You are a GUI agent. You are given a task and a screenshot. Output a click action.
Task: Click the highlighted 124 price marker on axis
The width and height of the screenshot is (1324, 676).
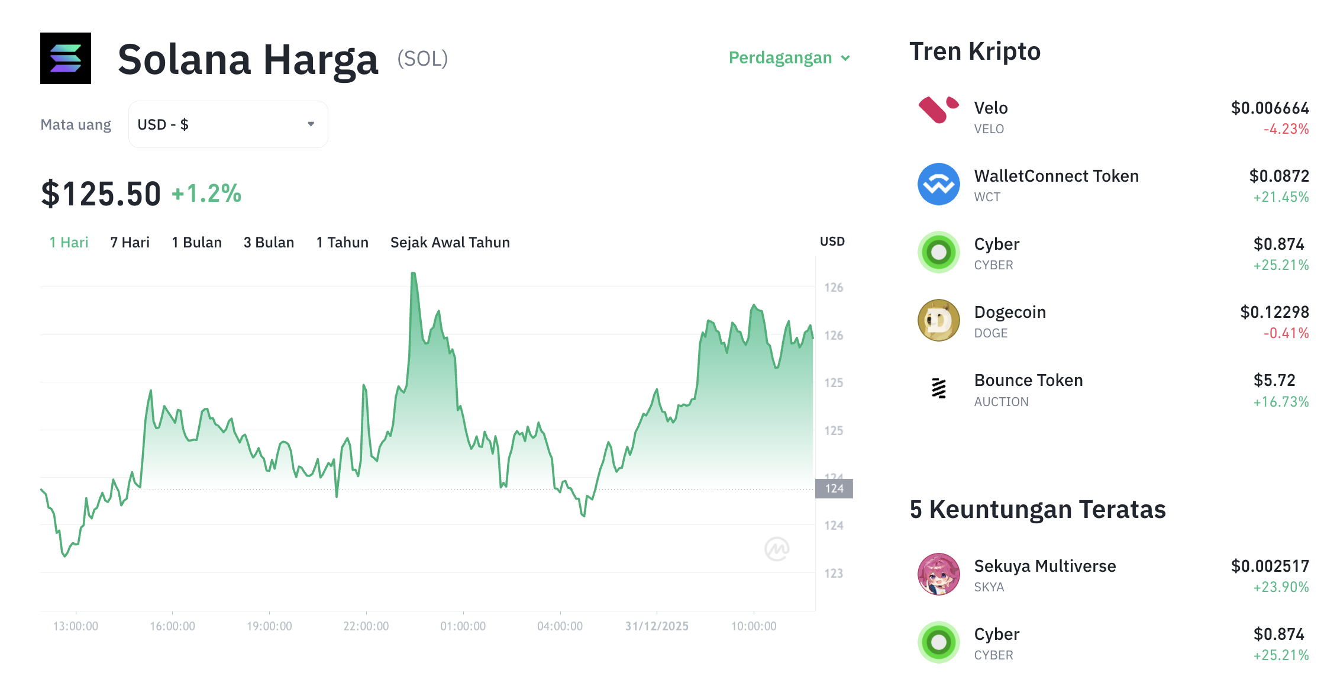(834, 489)
